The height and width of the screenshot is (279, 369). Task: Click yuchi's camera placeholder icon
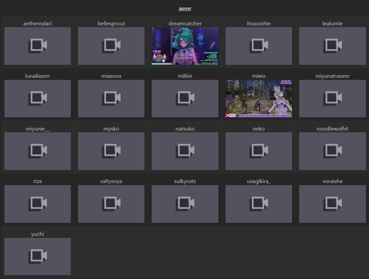[38, 256]
